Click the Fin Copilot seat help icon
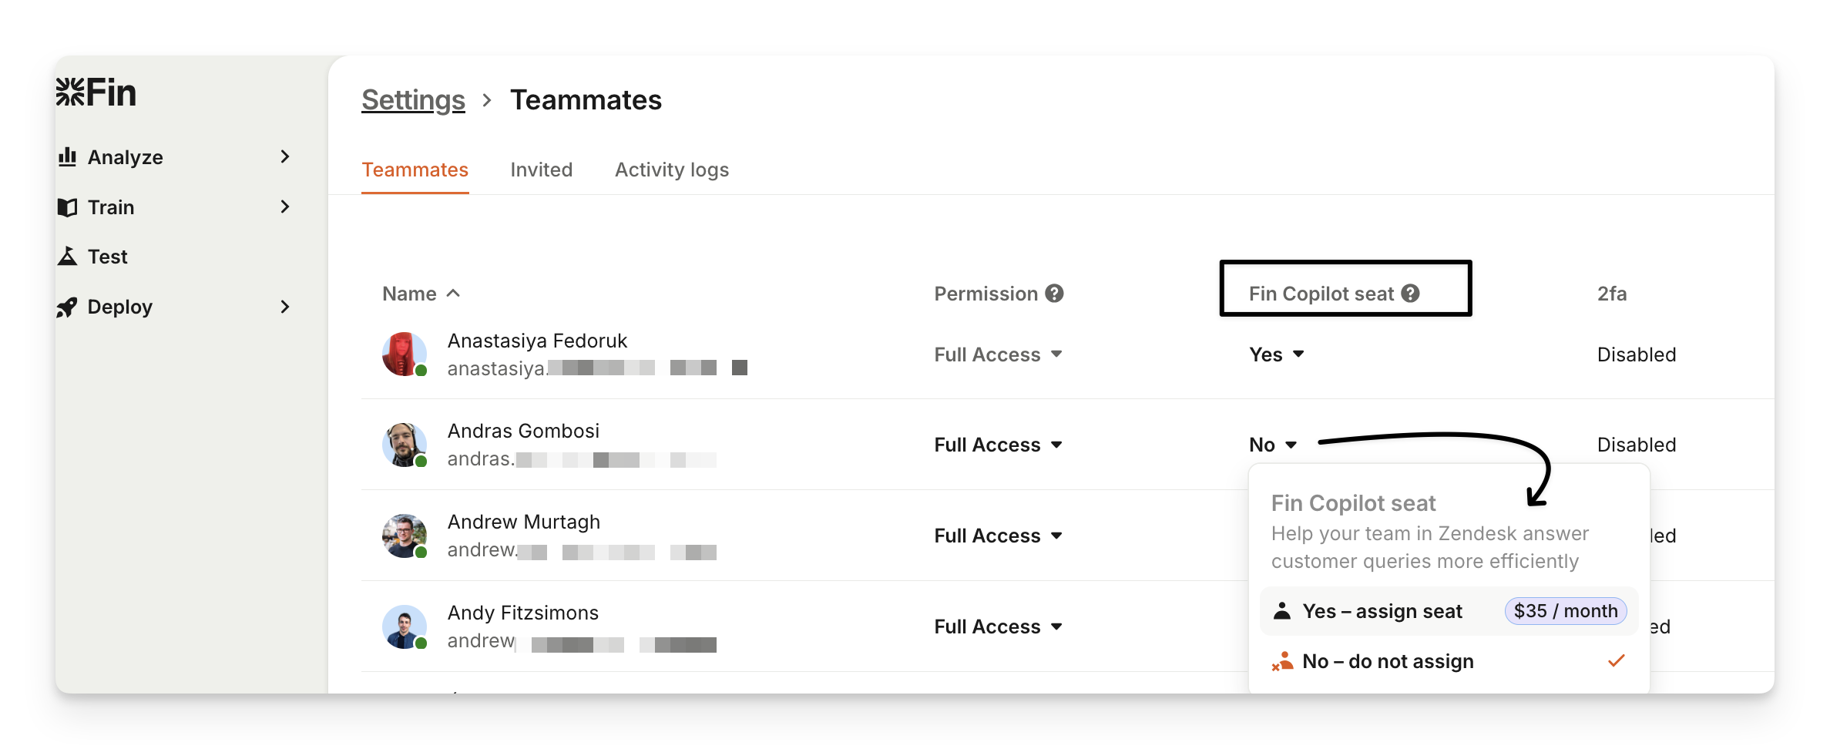The image size is (1830, 749). (1410, 294)
